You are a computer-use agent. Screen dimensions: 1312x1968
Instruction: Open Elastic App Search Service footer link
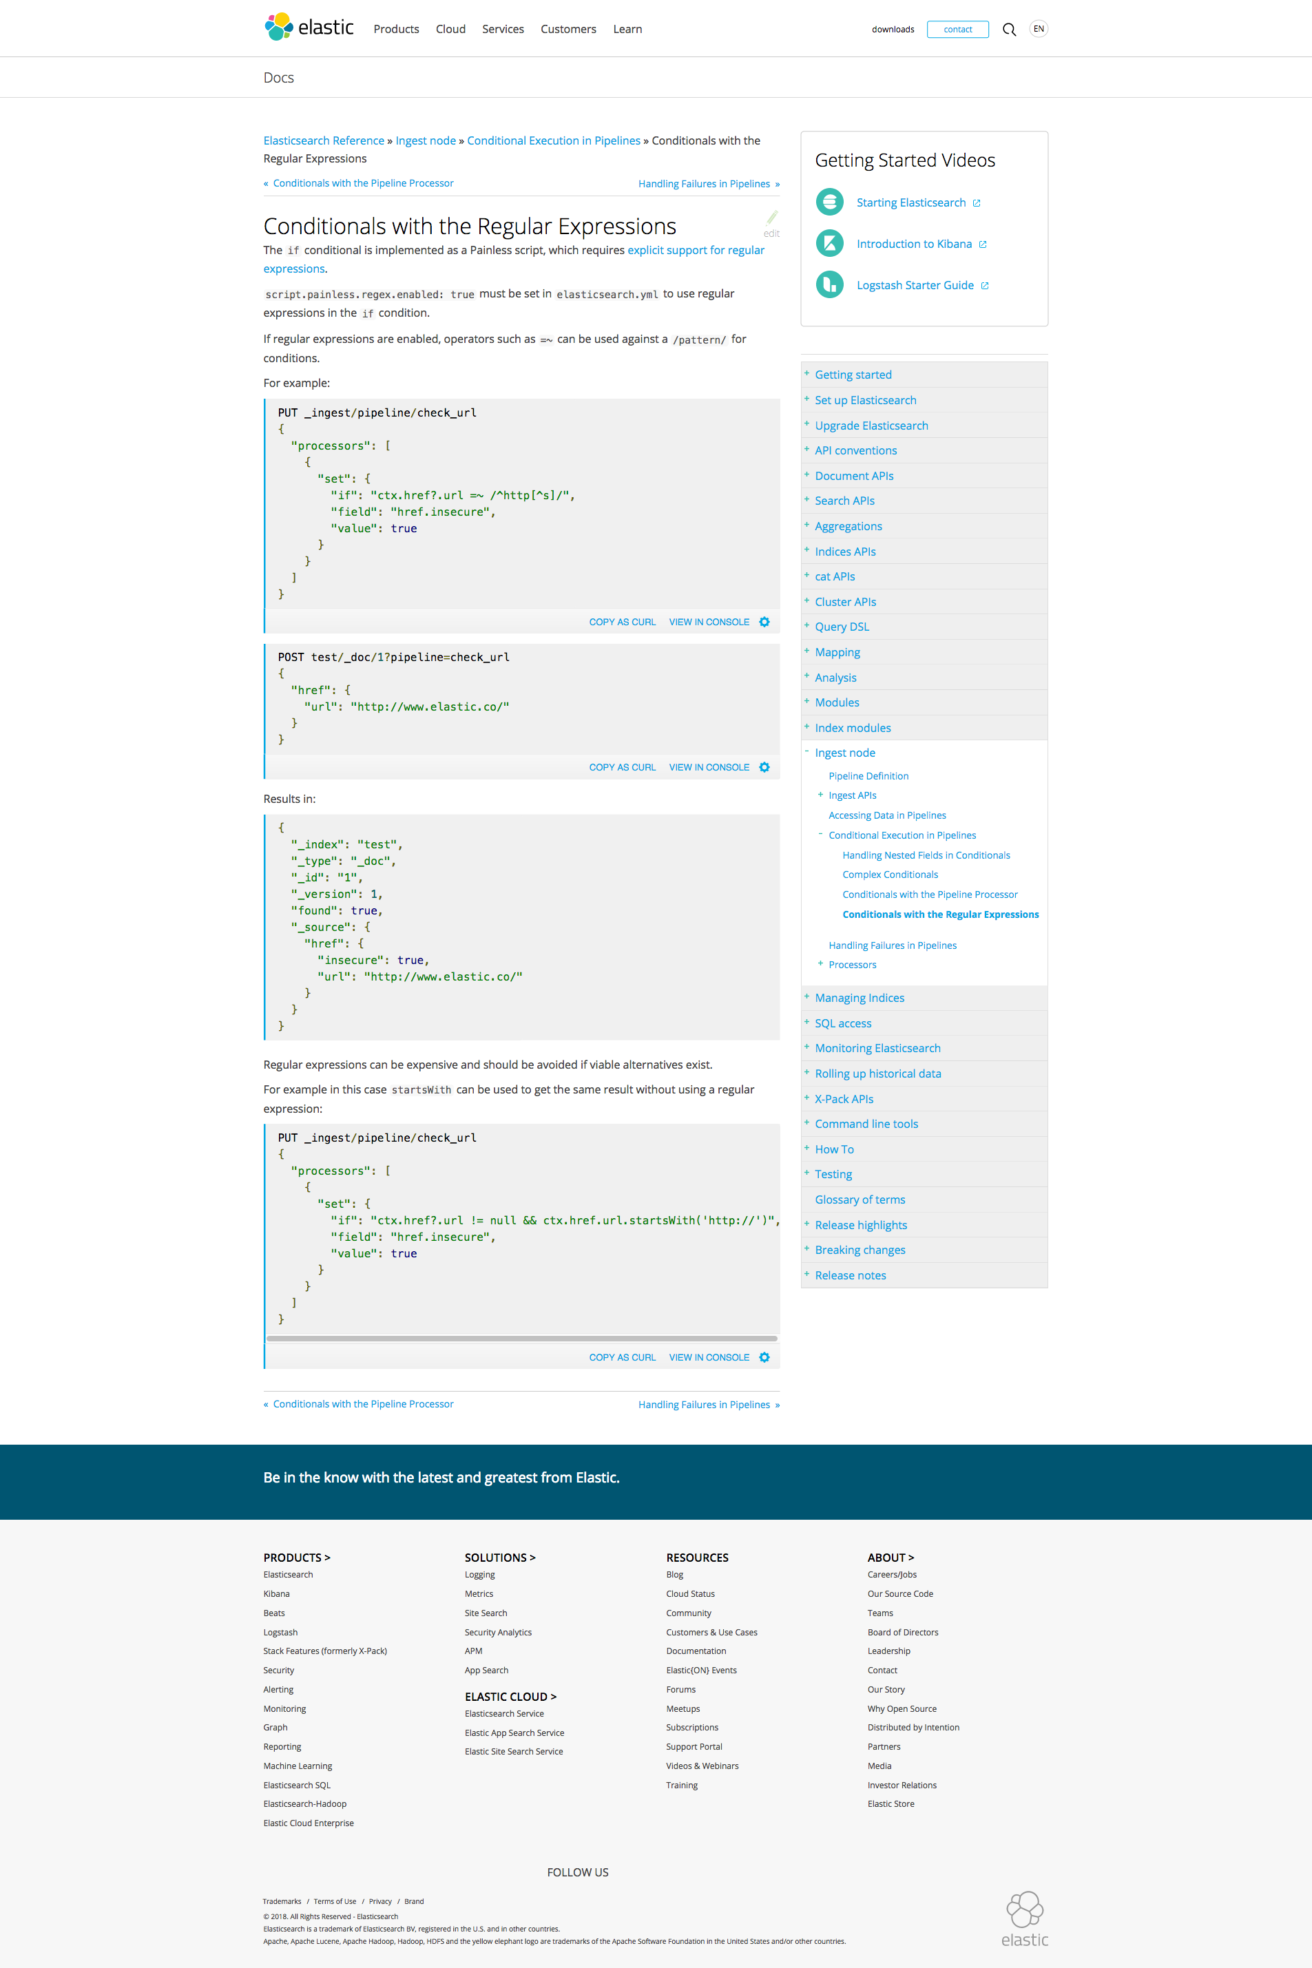point(514,1732)
